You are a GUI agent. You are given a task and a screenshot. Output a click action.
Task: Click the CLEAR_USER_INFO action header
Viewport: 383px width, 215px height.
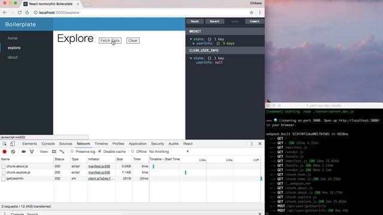pyautogui.click(x=225, y=50)
